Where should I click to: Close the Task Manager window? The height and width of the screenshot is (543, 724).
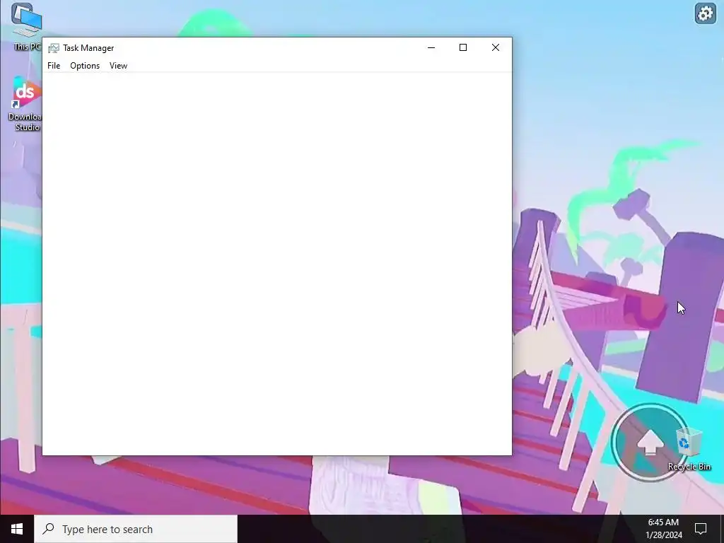point(496,47)
